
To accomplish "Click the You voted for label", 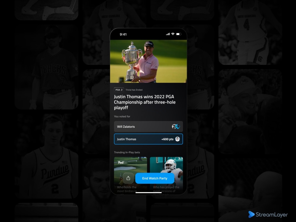I will tap(122, 116).
